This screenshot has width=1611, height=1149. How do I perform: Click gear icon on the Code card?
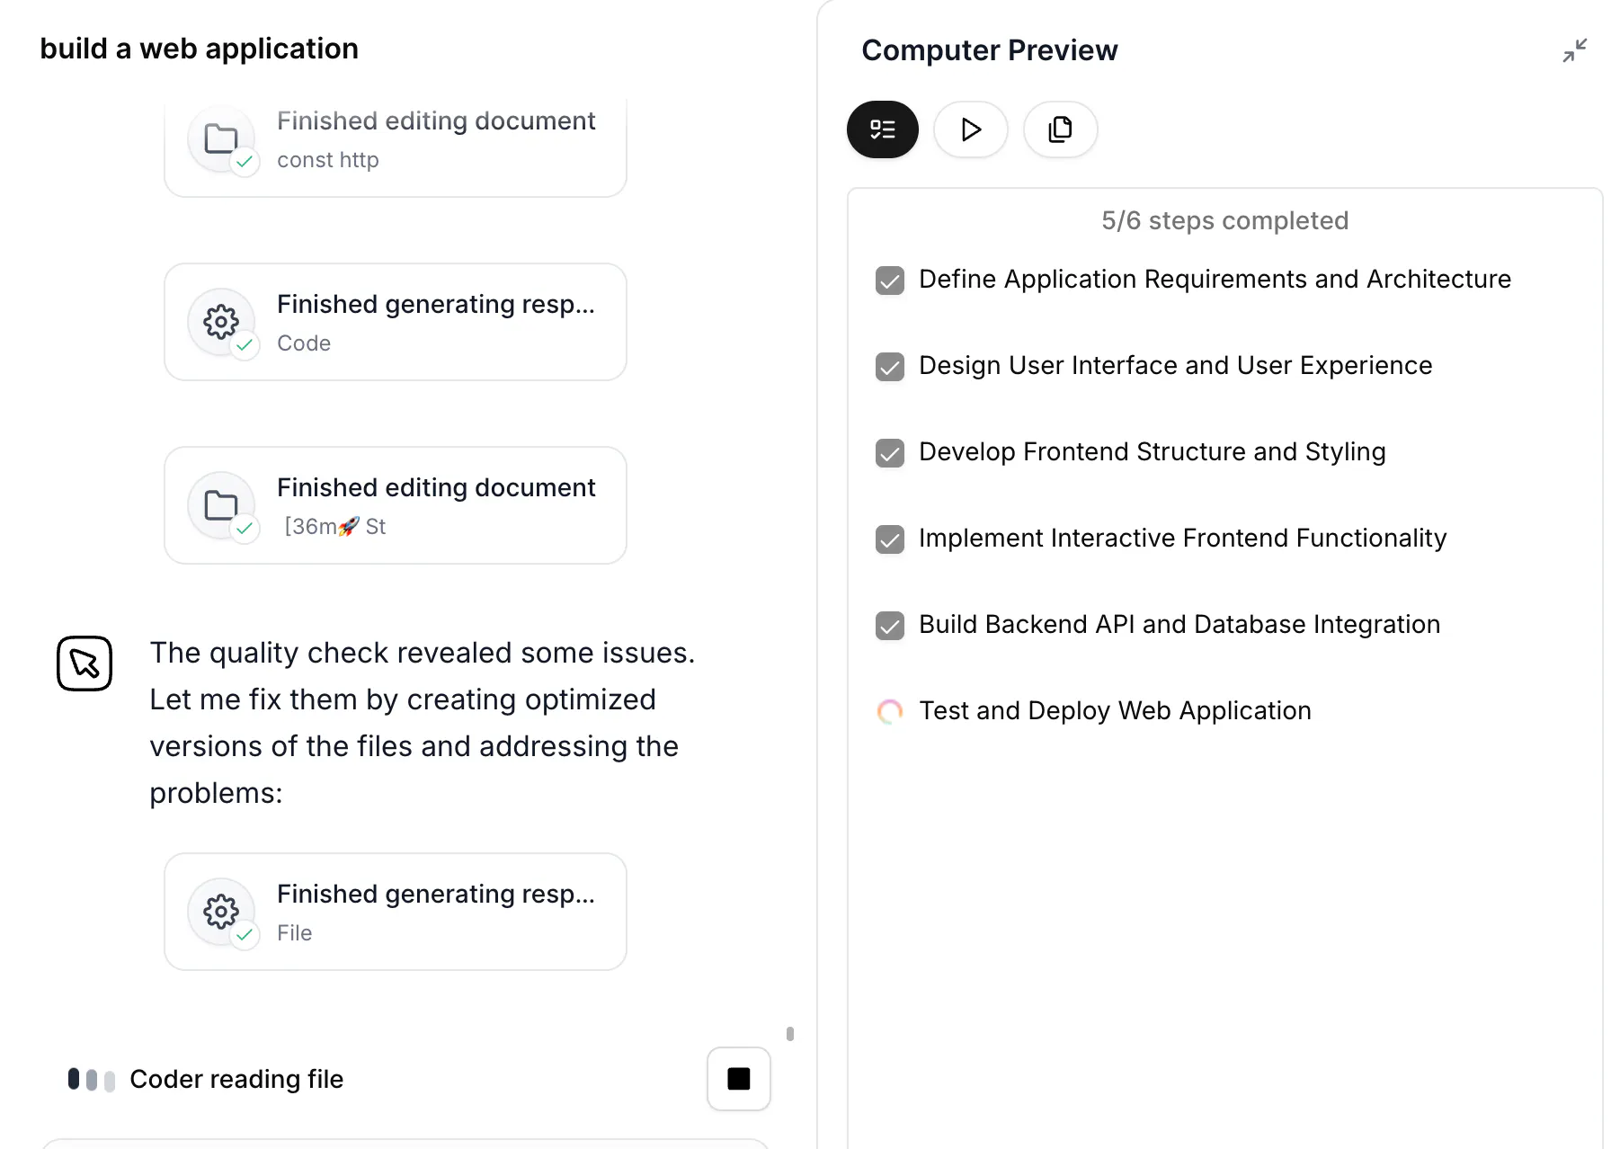point(221,322)
